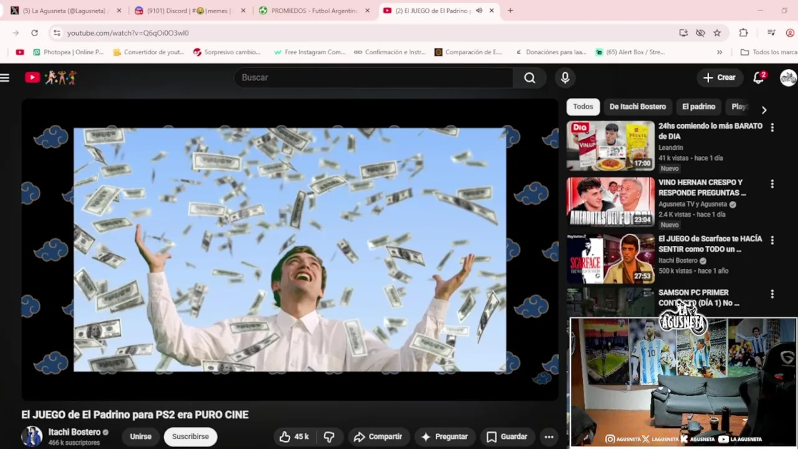Open the YouTube account avatar menu
The width and height of the screenshot is (798, 449).
tap(789, 77)
